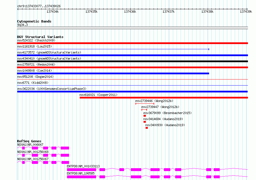Select the nsv3400930 (Audano2019) red square
Image resolution: width=256 pixels, height=180 pixels.
[x=147, y=128]
